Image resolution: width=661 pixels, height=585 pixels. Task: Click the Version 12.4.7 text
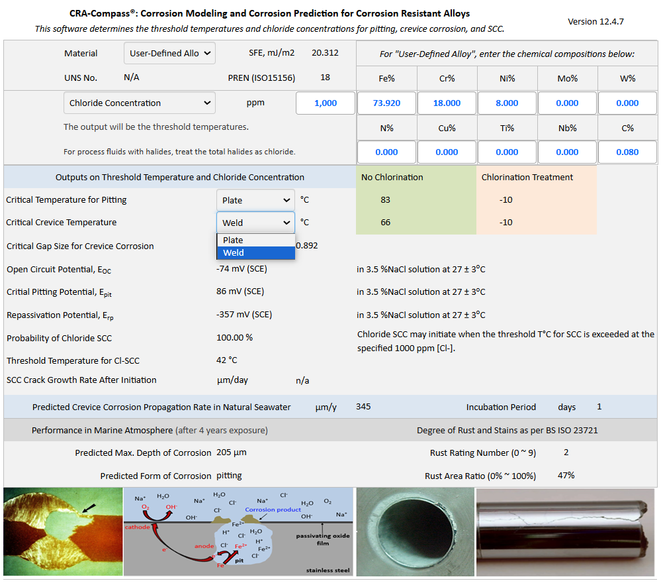595,21
